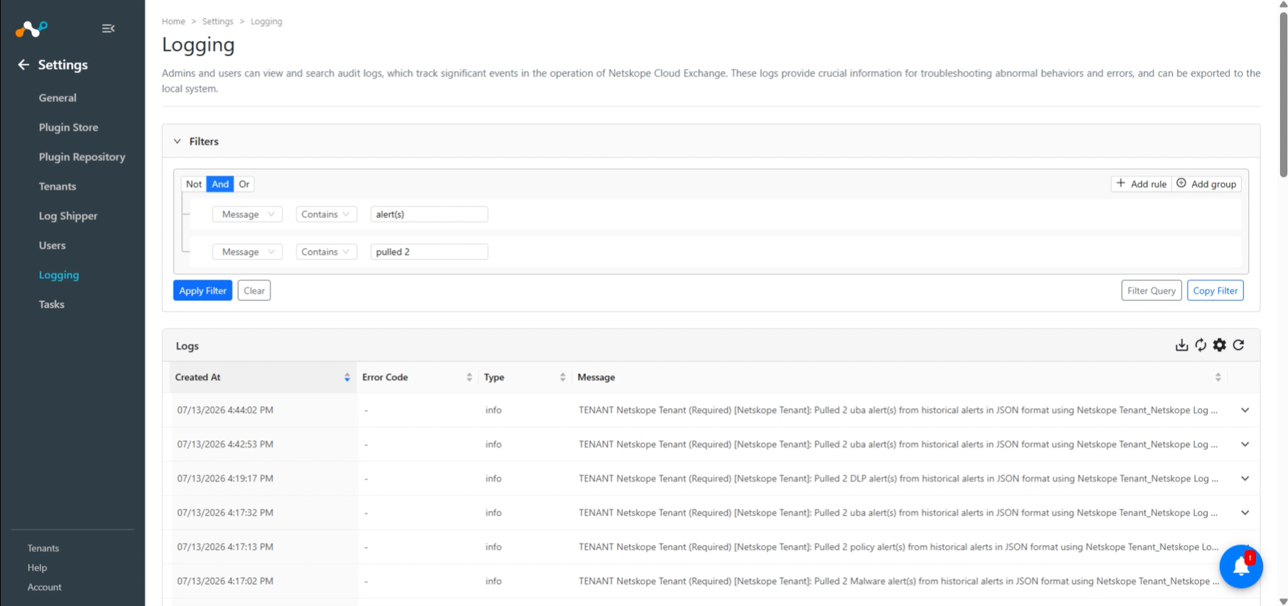Viewport: 1288px width, 606px height.
Task: Expand the 4:19:17 PM log row
Action: point(1245,478)
